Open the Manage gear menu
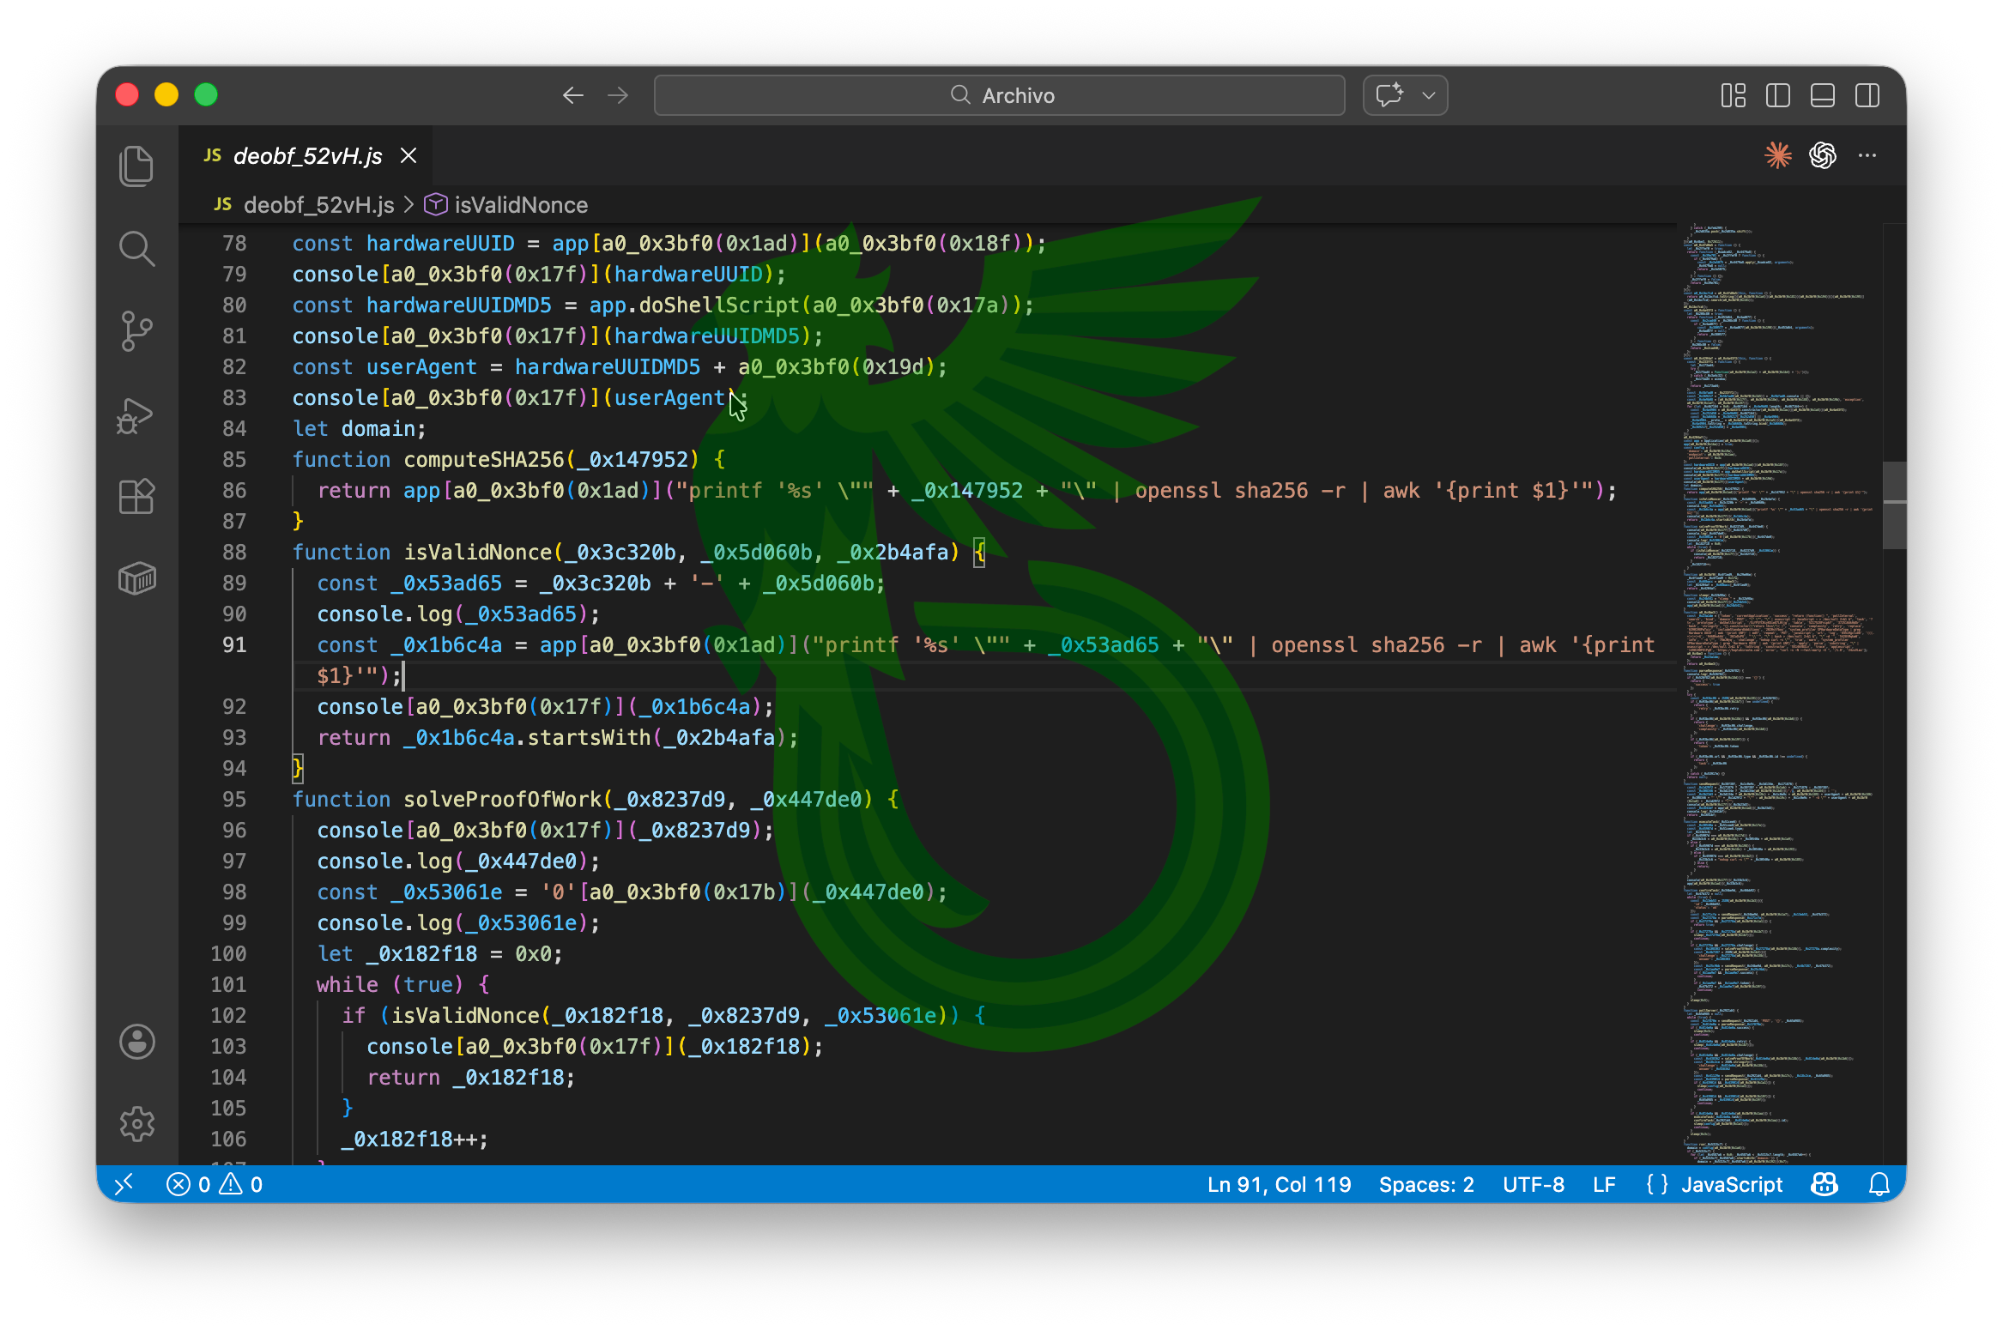 tap(136, 1123)
